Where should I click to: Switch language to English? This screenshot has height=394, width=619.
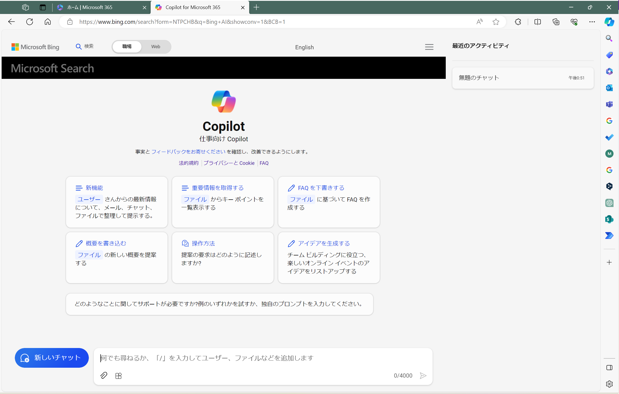[304, 47]
